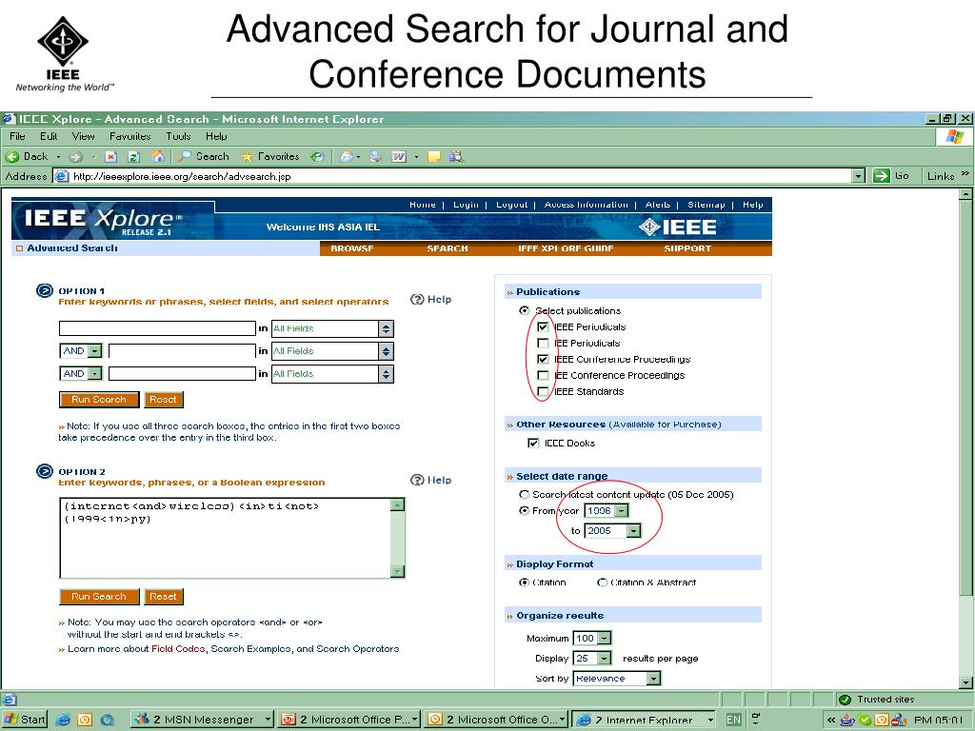This screenshot has height=731, width=975.
Task: Check the IEEE Standards checkbox
Action: coord(543,391)
